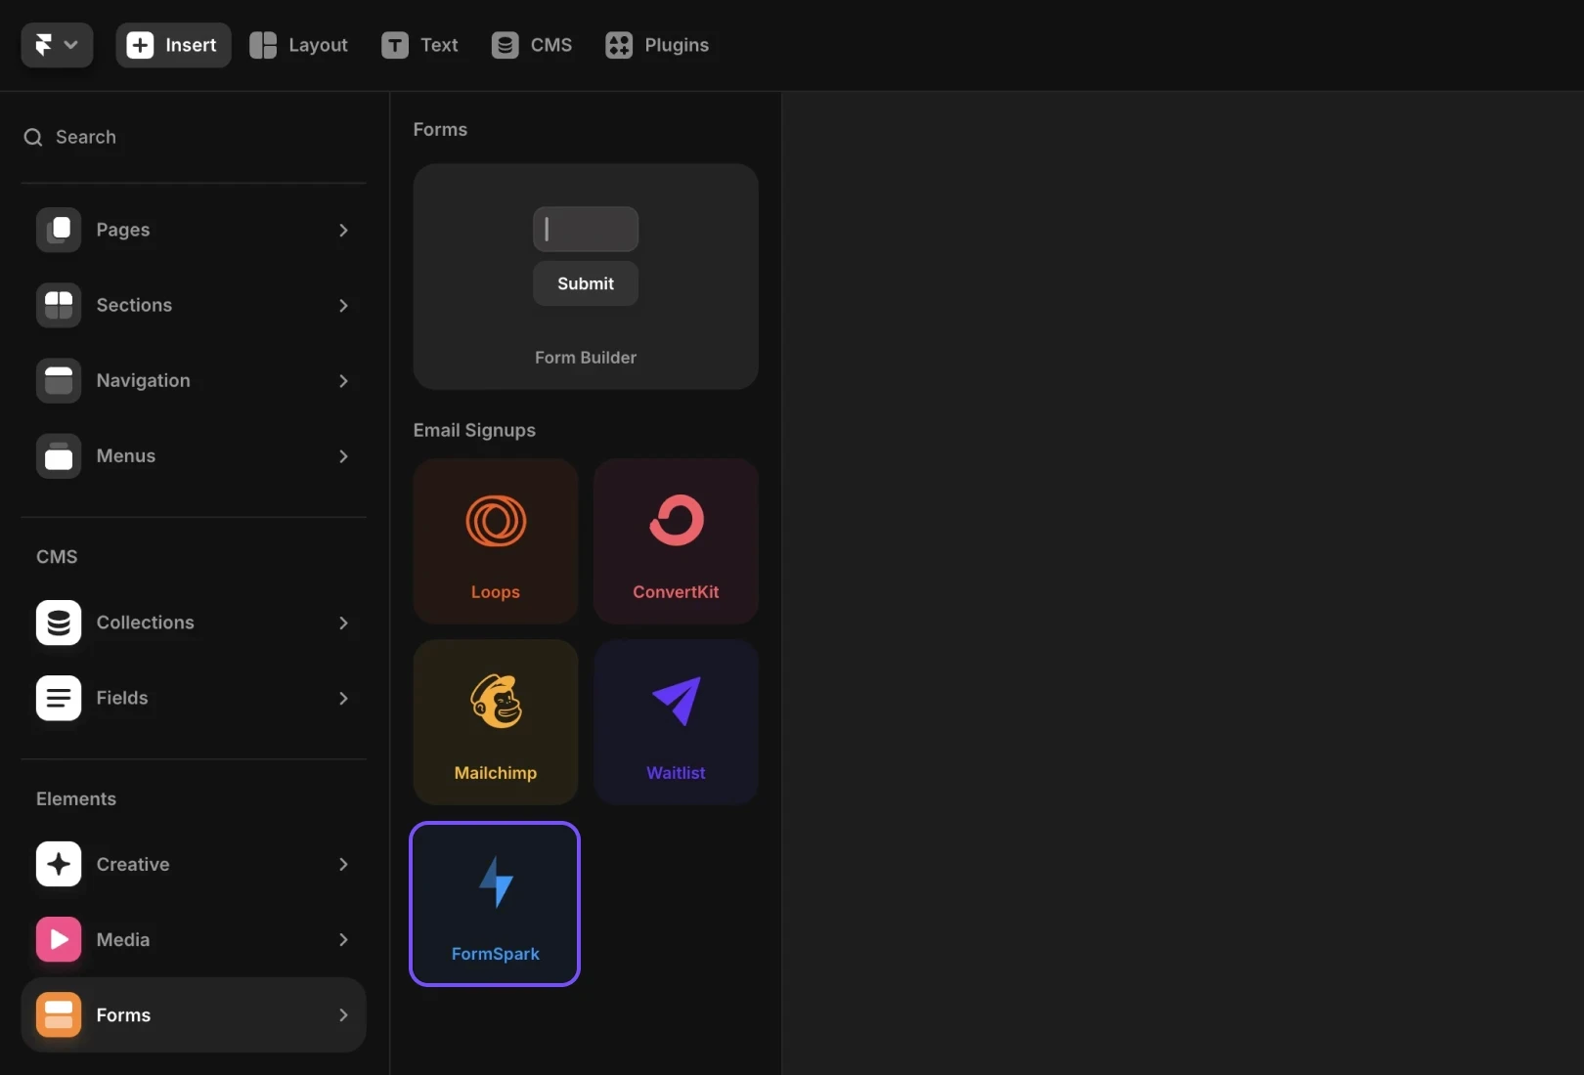Click the Navigation category icon
This screenshot has height=1075, width=1584.
[x=59, y=380]
